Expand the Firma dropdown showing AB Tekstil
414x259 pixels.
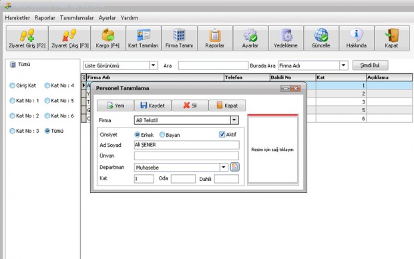[x=234, y=120]
